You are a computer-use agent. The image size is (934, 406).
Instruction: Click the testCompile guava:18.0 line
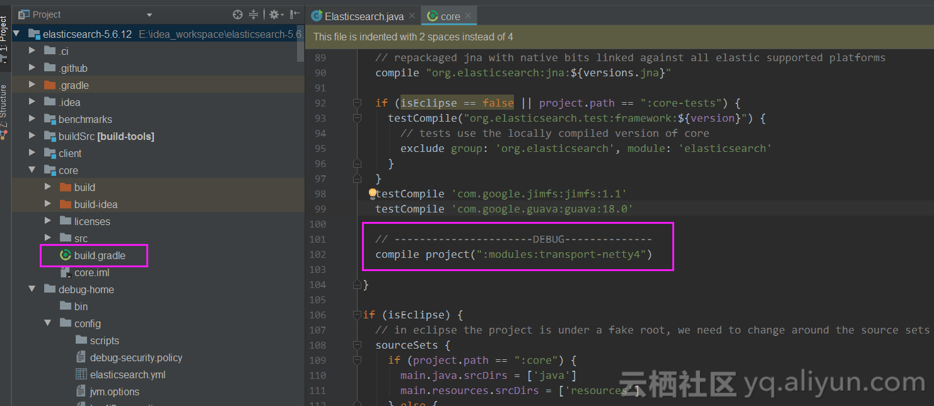pyautogui.click(x=504, y=209)
